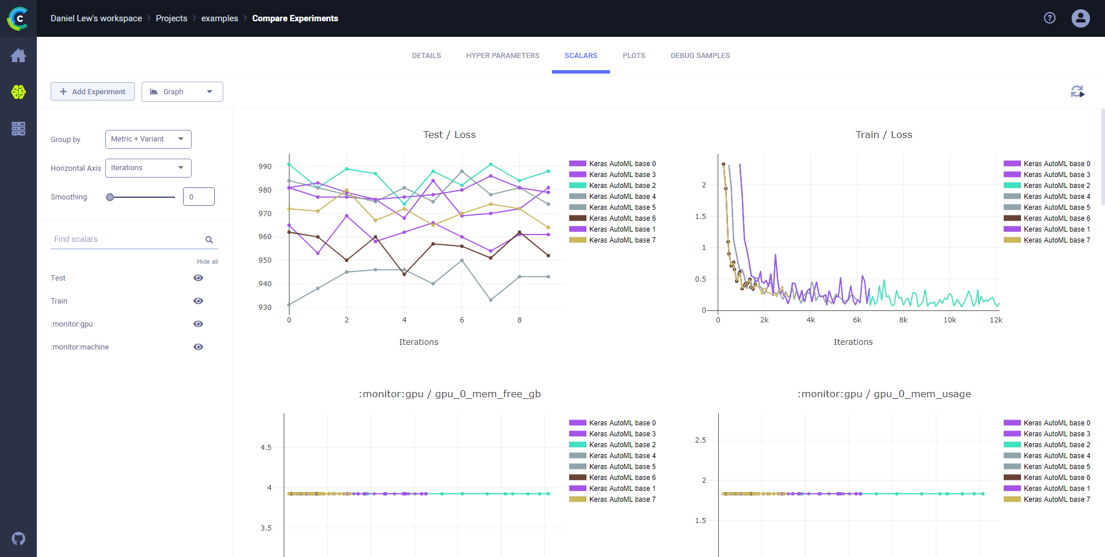Image resolution: width=1105 pixels, height=557 pixels.
Task: Open the Home dashboard icon in sidebar
Action: (18, 56)
